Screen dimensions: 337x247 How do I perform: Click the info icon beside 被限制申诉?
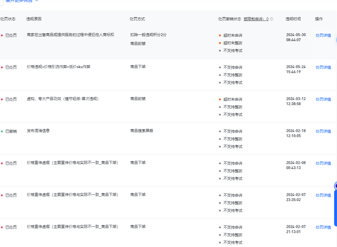point(271,19)
